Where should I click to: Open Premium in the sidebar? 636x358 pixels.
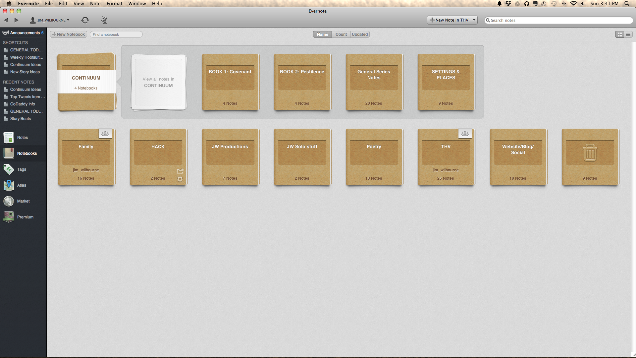click(23, 217)
